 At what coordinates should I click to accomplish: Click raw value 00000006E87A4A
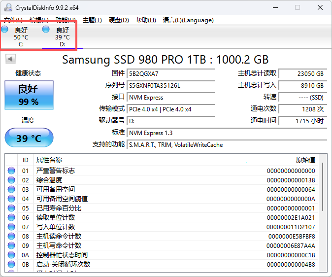click(291, 246)
